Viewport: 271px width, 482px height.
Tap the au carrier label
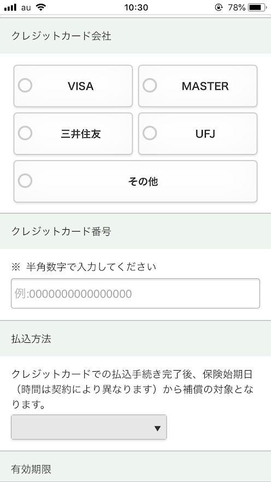tap(26, 8)
